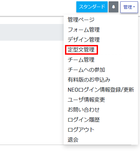Select チームへの参加 option
140x157 pixels.
tap(86, 70)
